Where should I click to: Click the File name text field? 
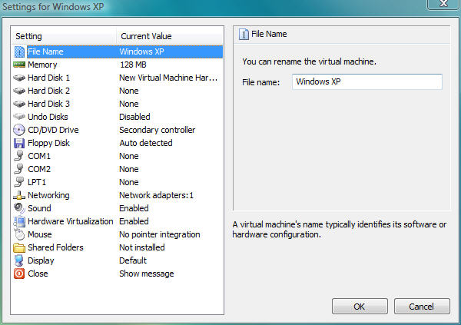click(x=367, y=81)
